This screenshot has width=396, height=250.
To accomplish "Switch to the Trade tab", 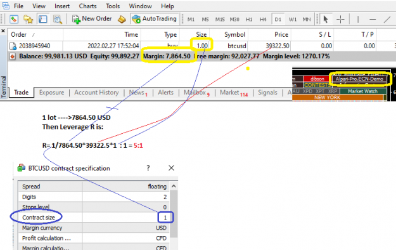I will click(x=21, y=93).
